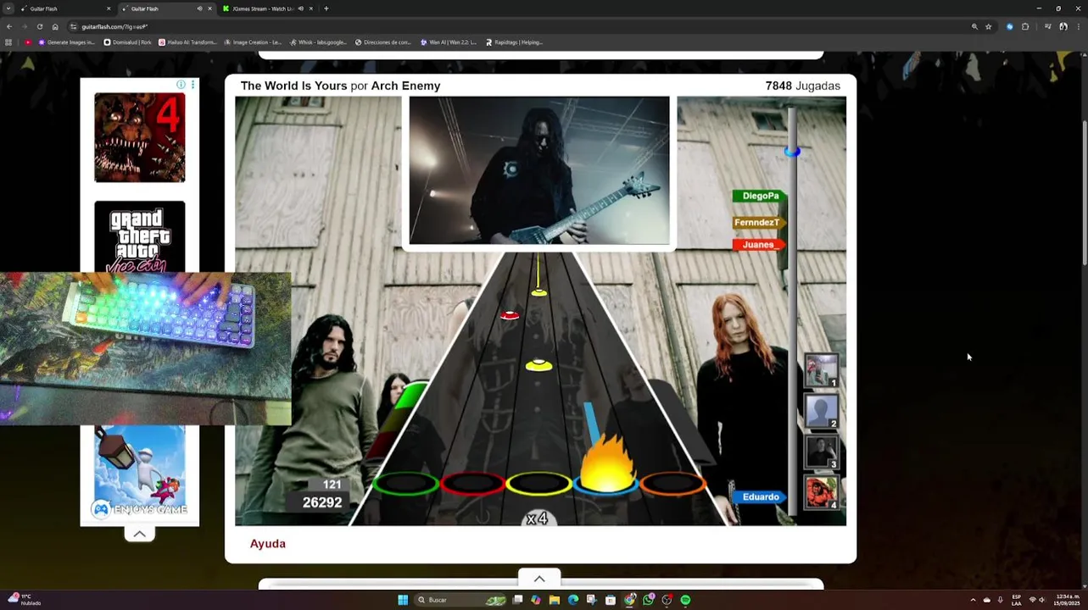
Task: Go to the browser home page
Action: pos(55,26)
